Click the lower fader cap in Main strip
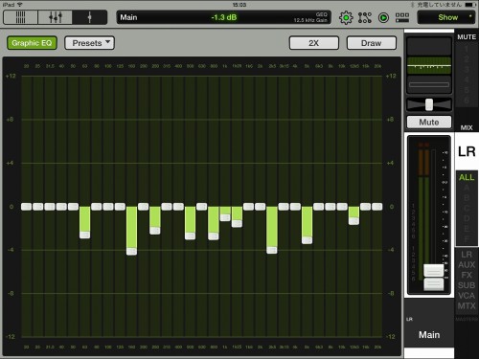 pos(433,284)
